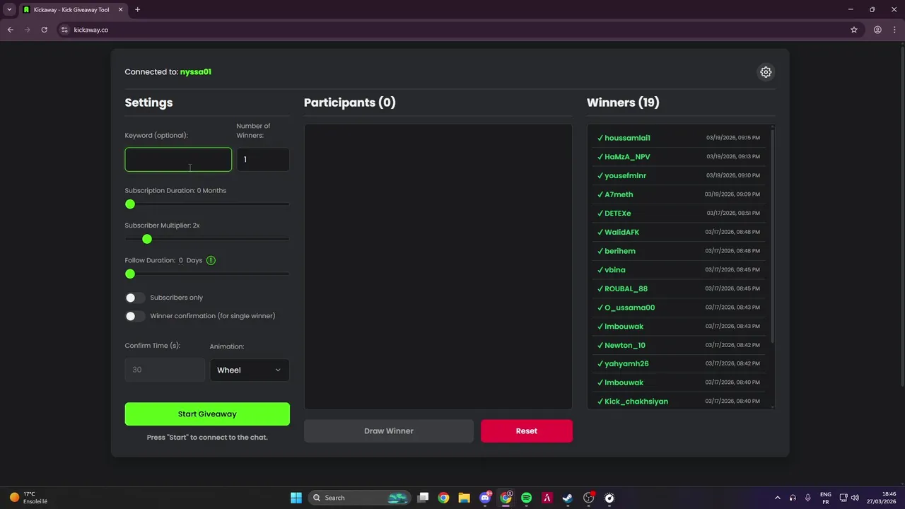Click the Keyword input field
905x509 pixels.
[x=178, y=159]
